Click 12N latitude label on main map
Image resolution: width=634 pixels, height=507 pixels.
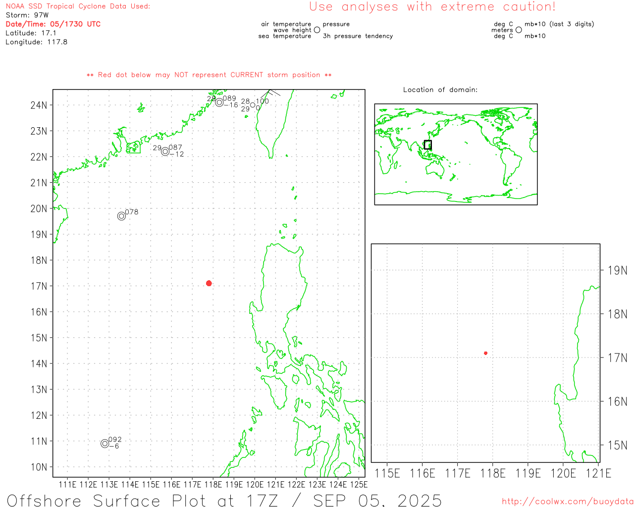click(x=39, y=415)
